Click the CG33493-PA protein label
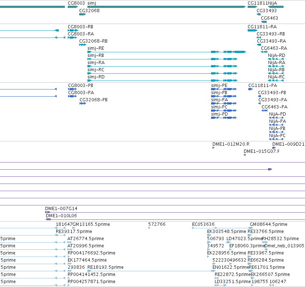Viewport: 305px width, 287px height. (273, 100)
